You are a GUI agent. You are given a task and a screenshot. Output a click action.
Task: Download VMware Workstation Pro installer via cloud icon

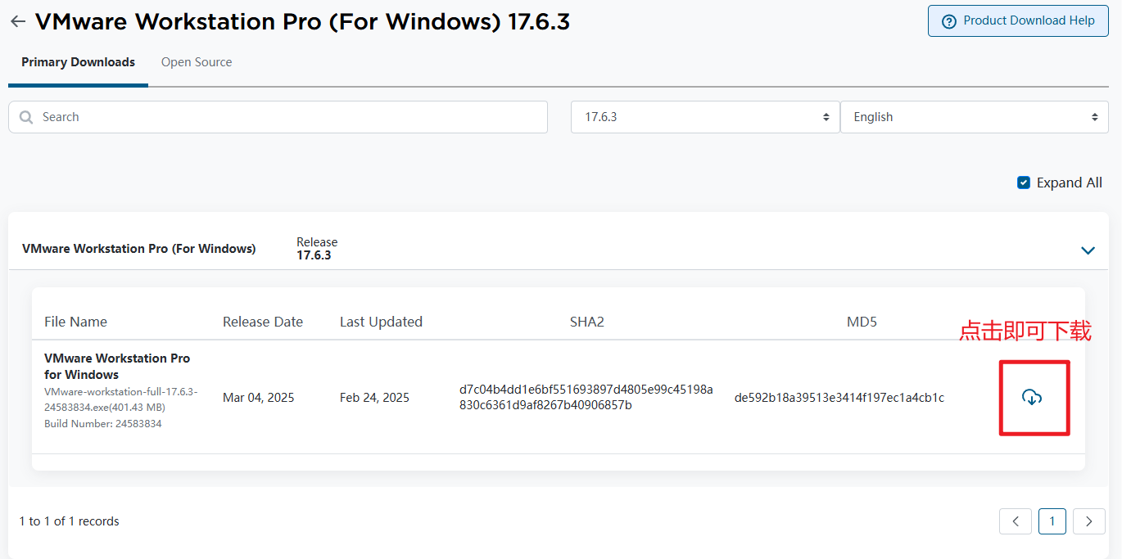click(1032, 398)
